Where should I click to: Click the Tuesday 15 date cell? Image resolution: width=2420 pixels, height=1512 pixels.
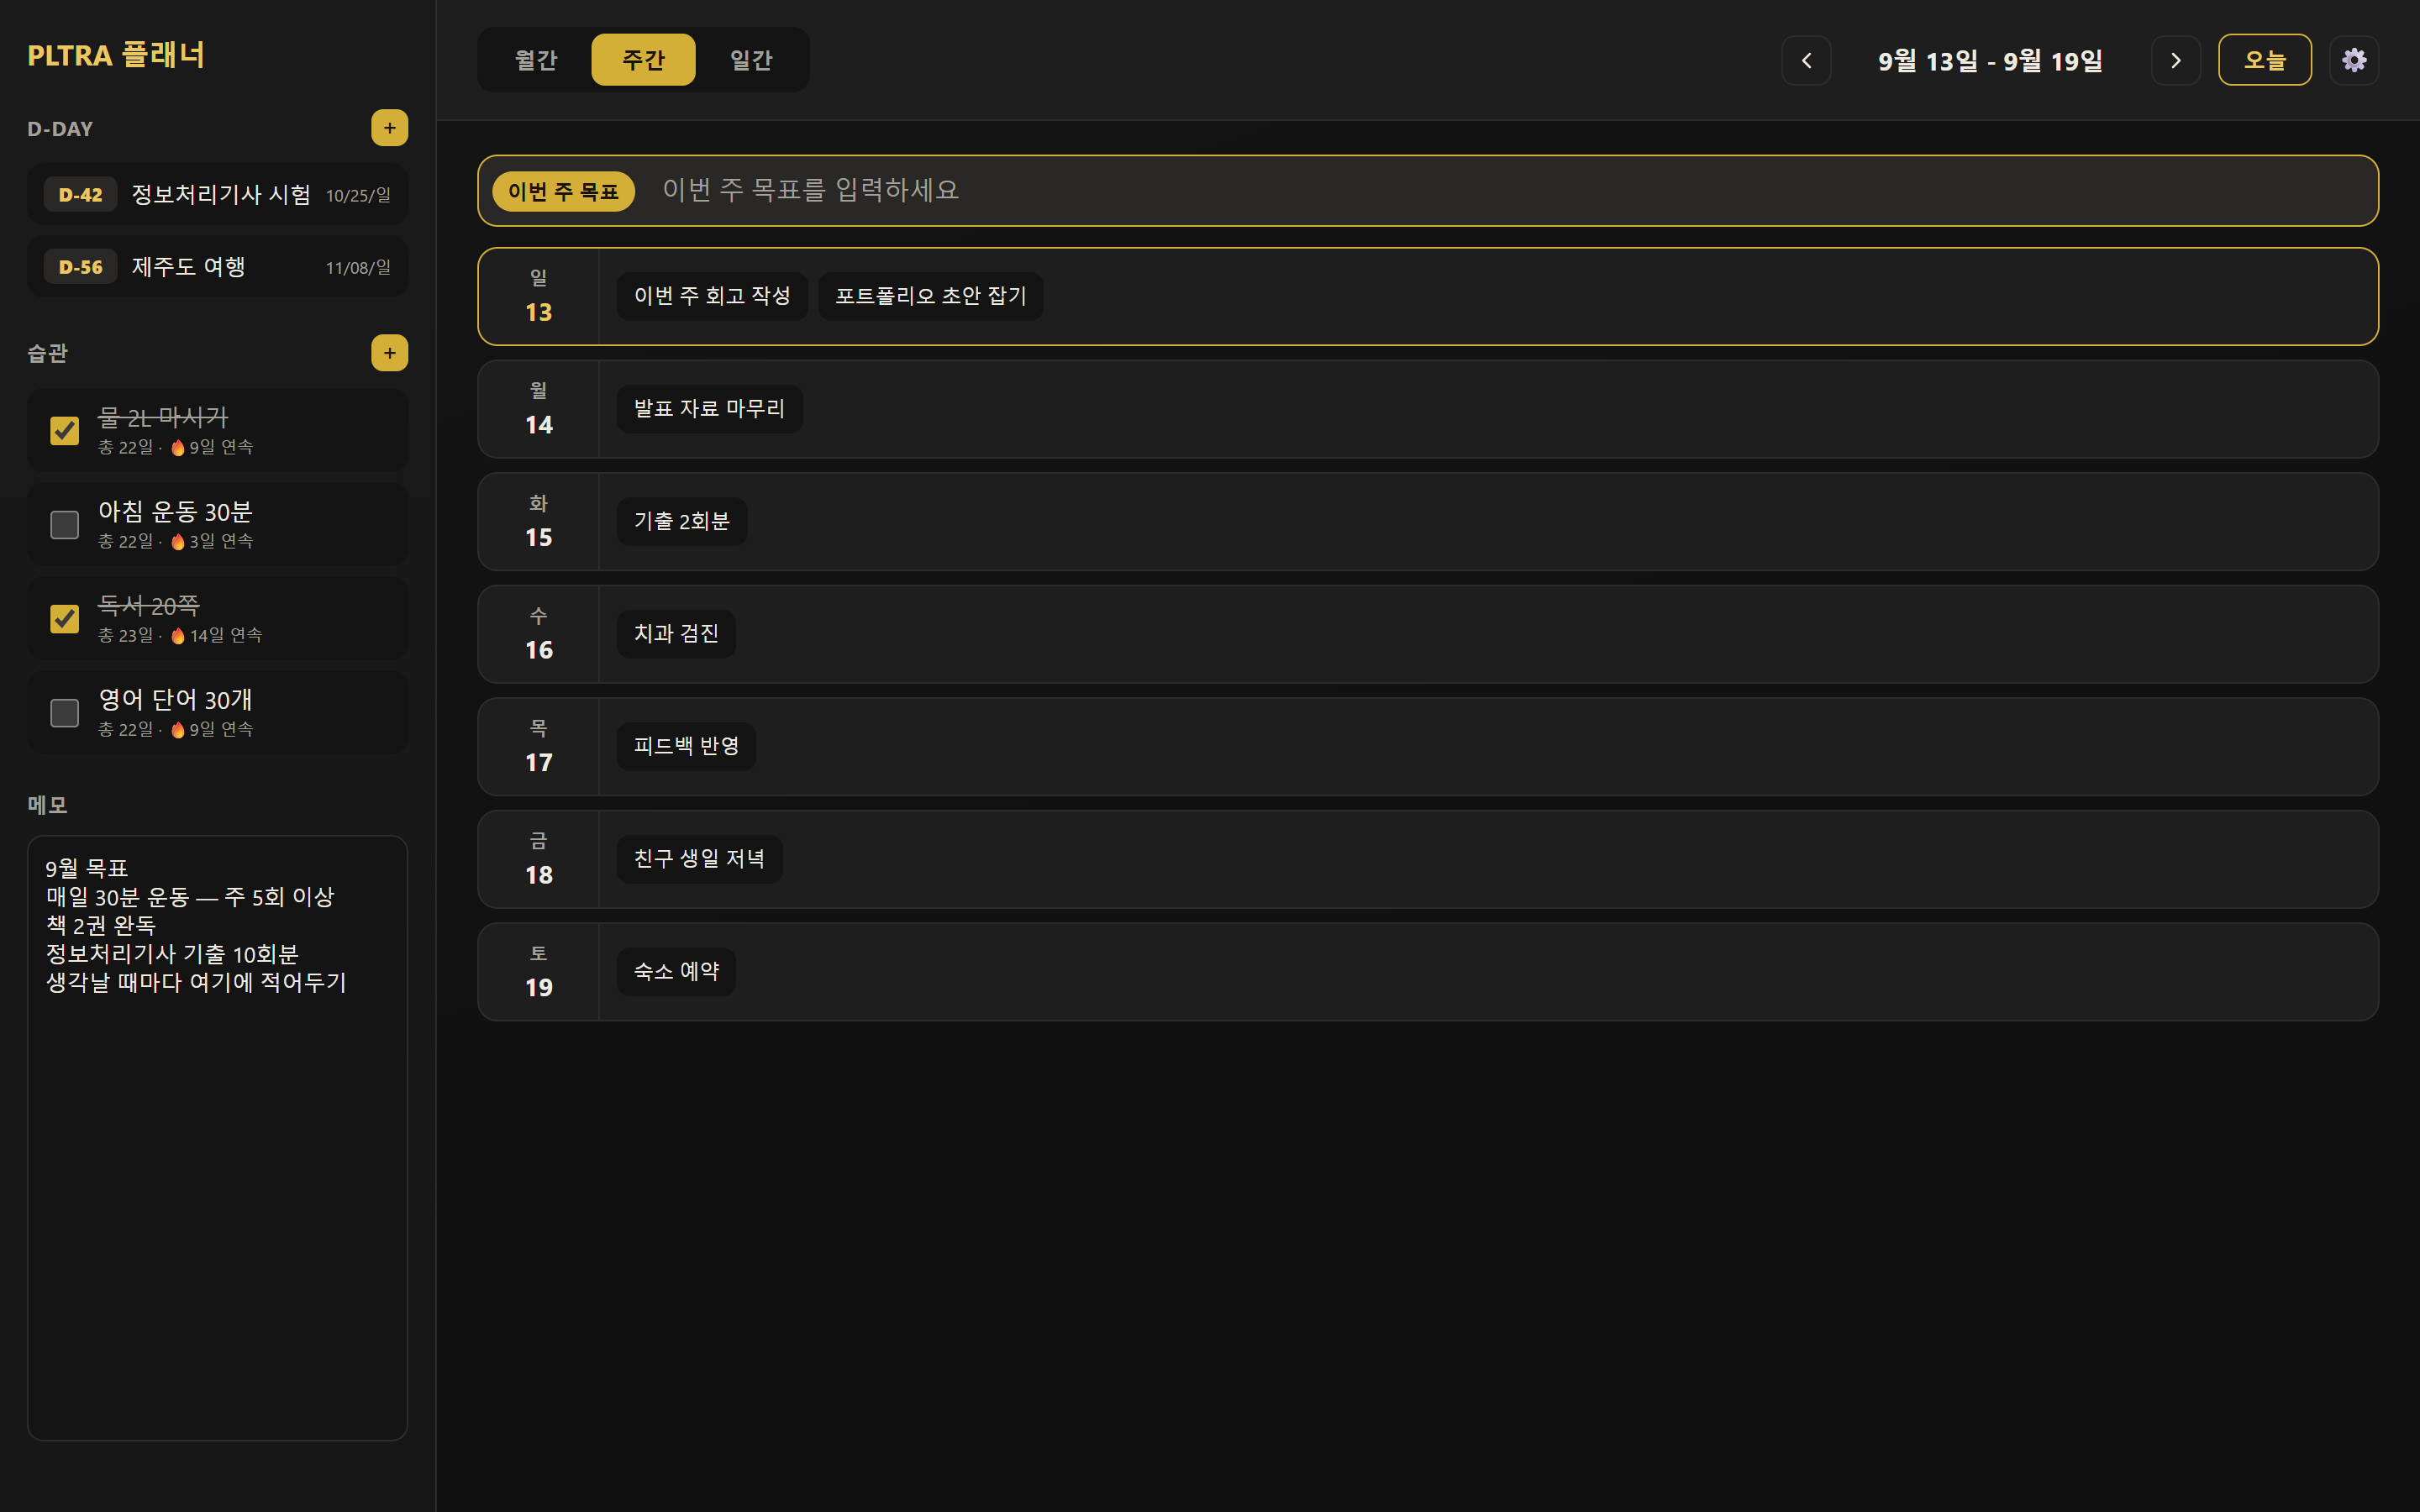click(x=539, y=522)
